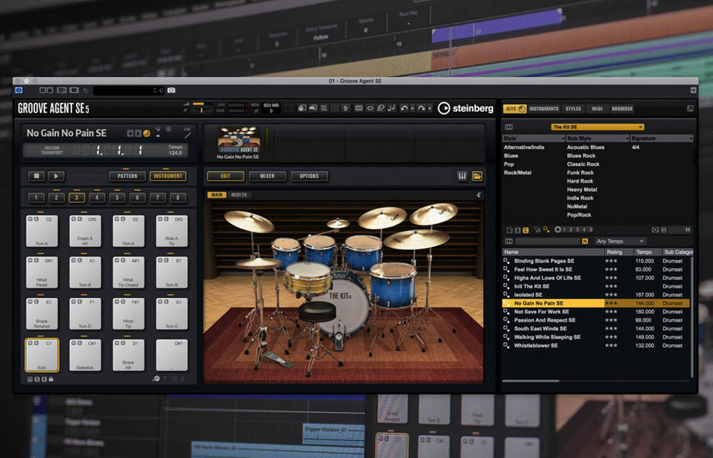The height and width of the screenshot is (458, 713).
Task: Switch to the Browser tab
Action: point(622,108)
